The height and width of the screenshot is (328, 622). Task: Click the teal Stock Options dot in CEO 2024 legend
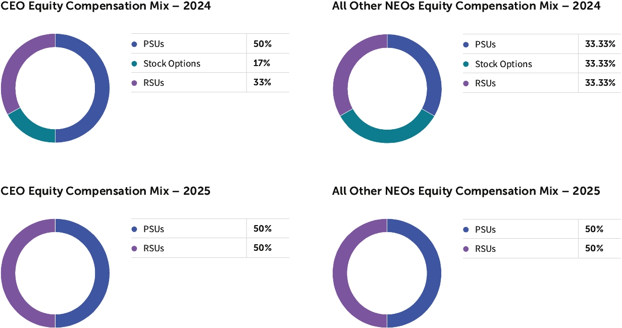[x=134, y=64]
